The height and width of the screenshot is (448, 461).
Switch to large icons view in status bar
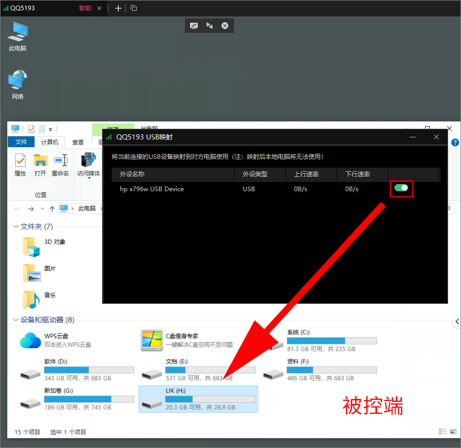tap(453, 432)
